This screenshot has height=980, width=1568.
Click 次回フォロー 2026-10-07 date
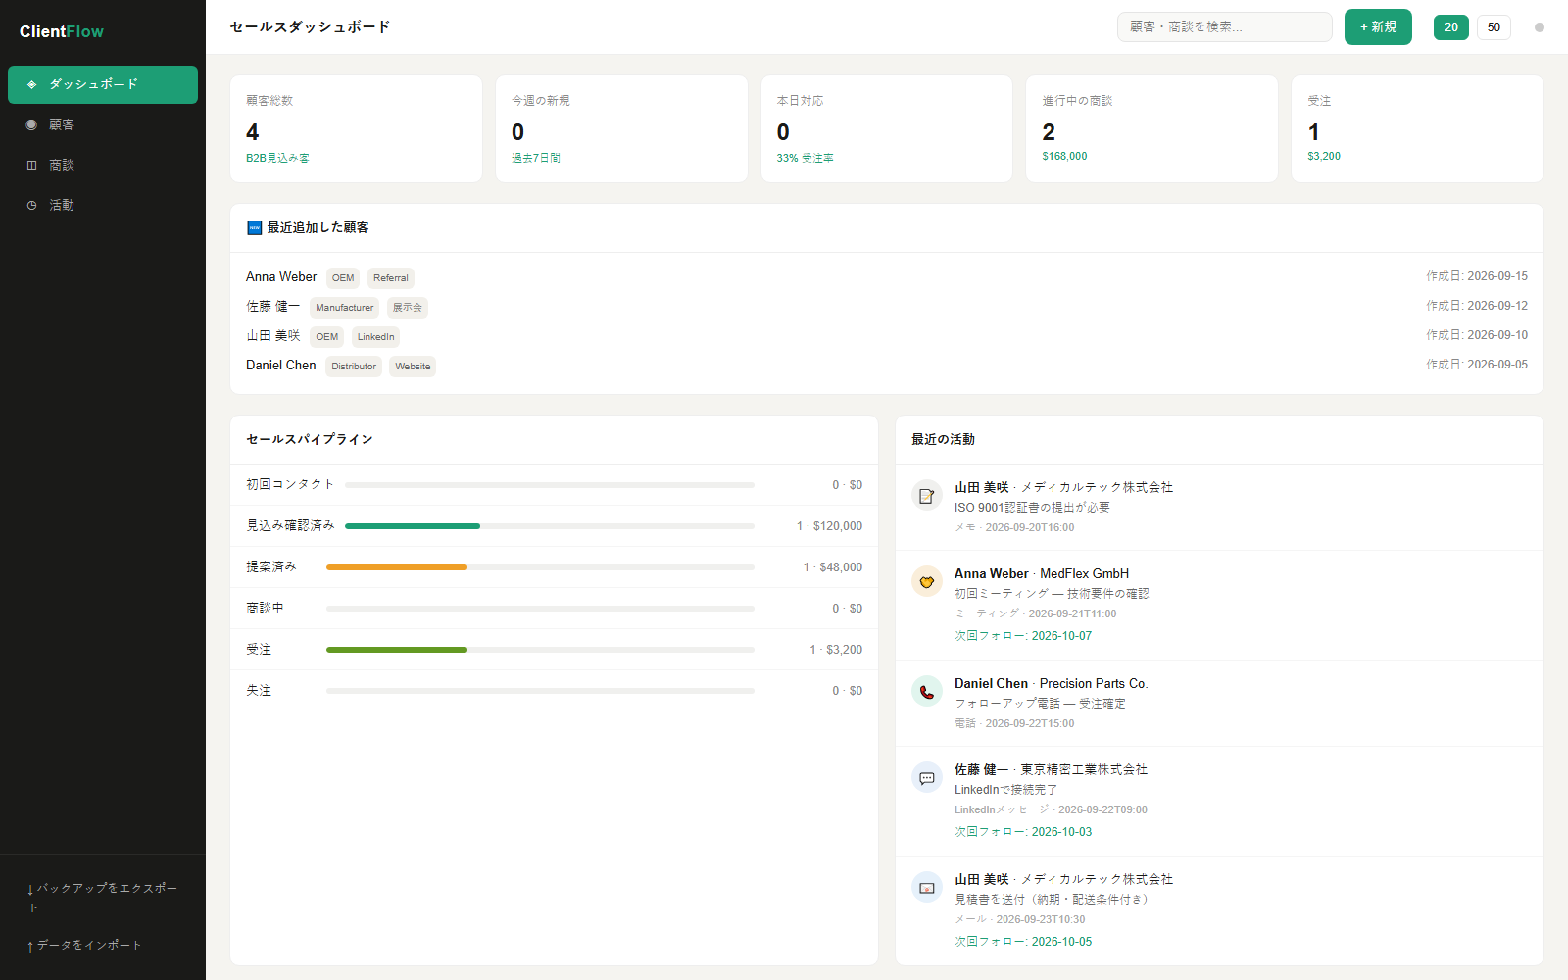[1023, 636]
